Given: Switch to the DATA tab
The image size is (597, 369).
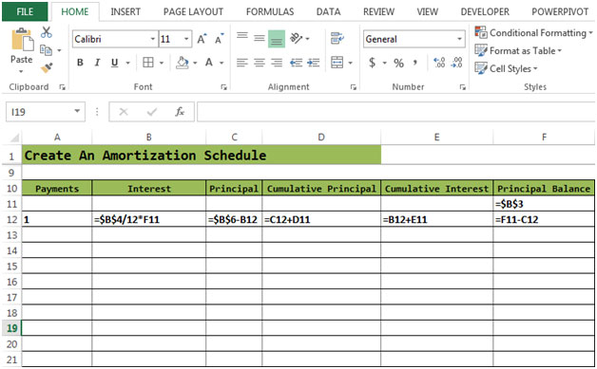Looking at the screenshot, I should [328, 11].
